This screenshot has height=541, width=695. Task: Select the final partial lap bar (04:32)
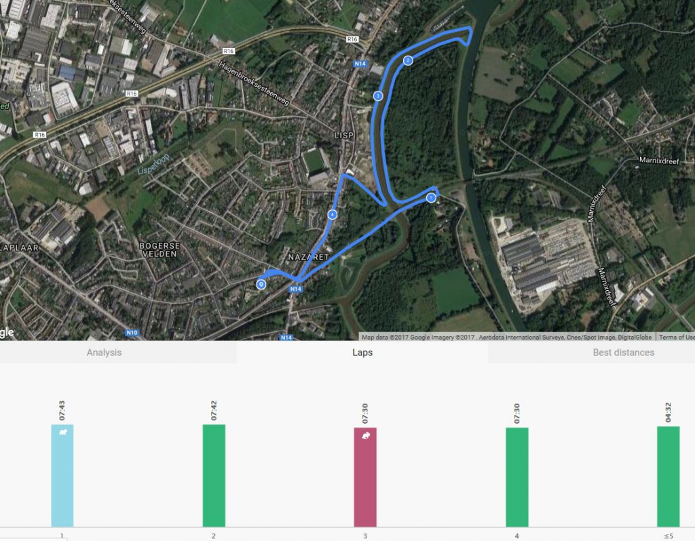668,477
